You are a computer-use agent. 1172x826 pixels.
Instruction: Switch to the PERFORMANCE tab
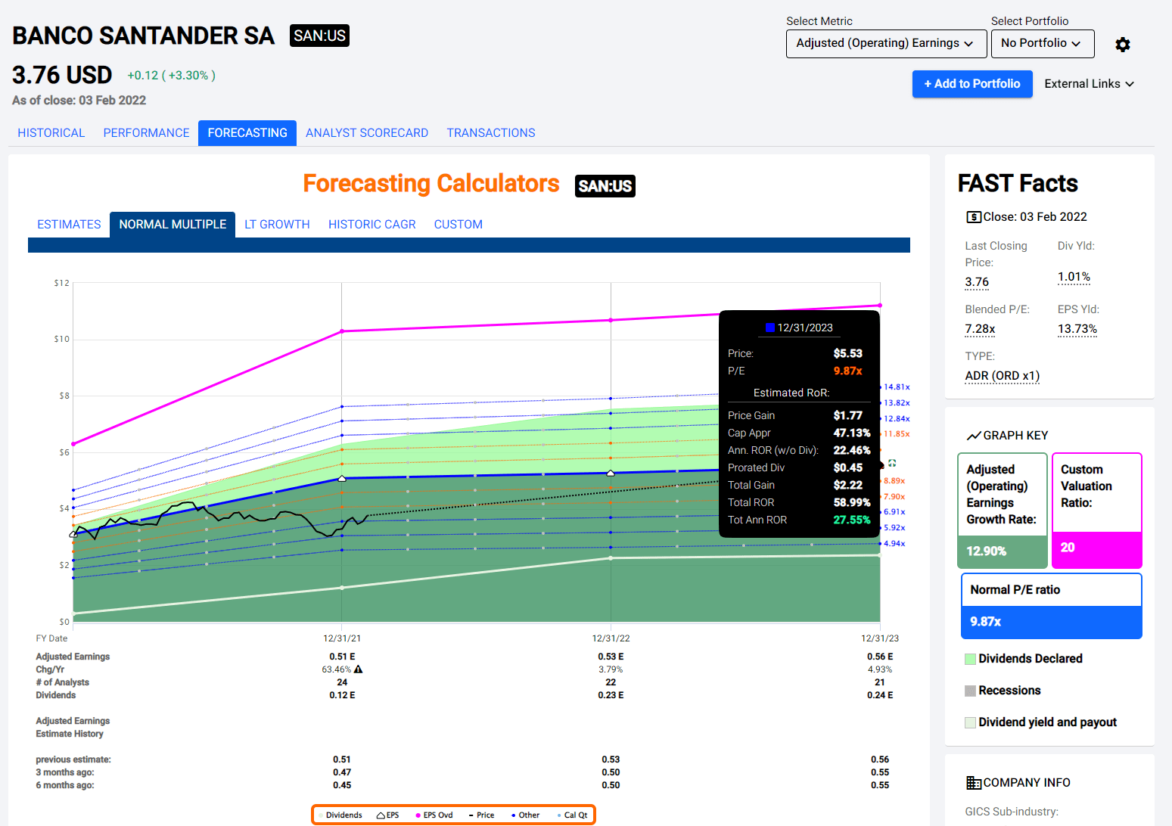(x=146, y=133)
